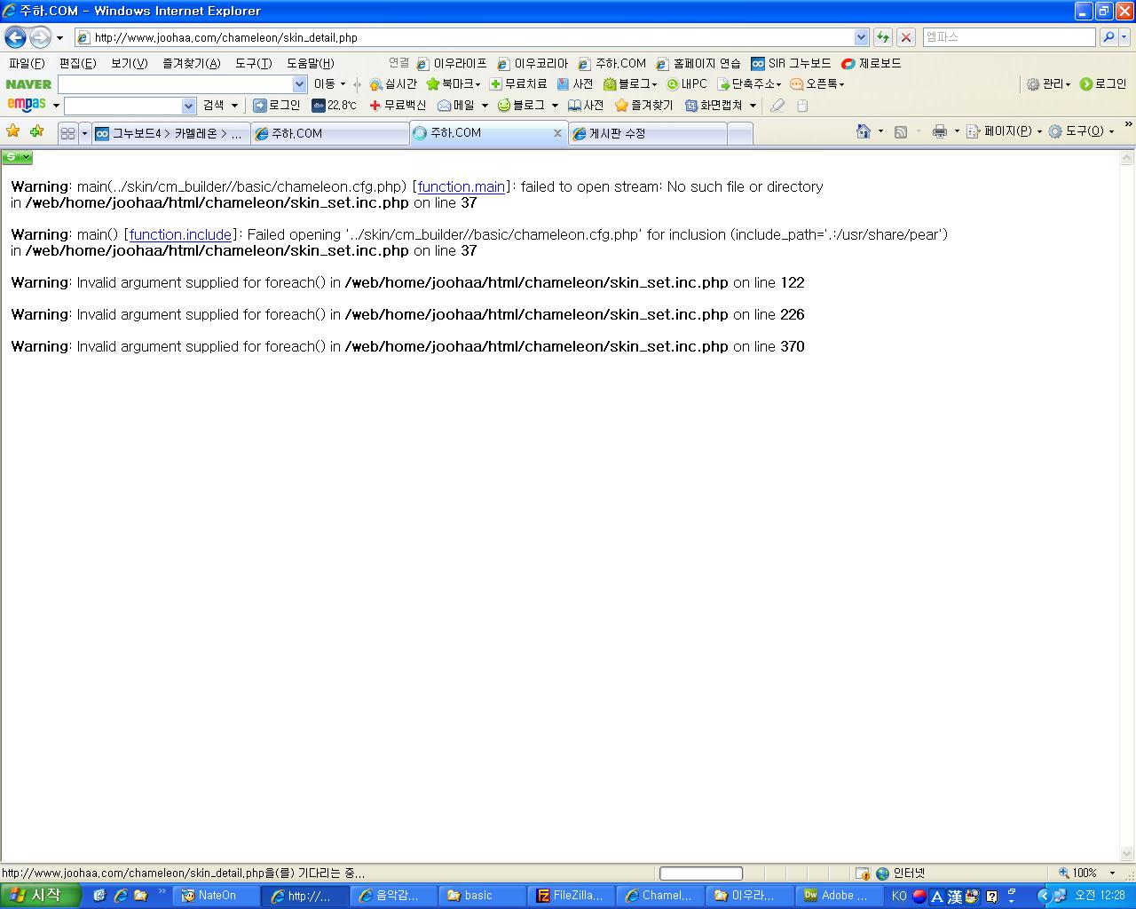This screenshot has width=1136, height=909.
Task: Click the browser Back button
Action: click(15, 37)
